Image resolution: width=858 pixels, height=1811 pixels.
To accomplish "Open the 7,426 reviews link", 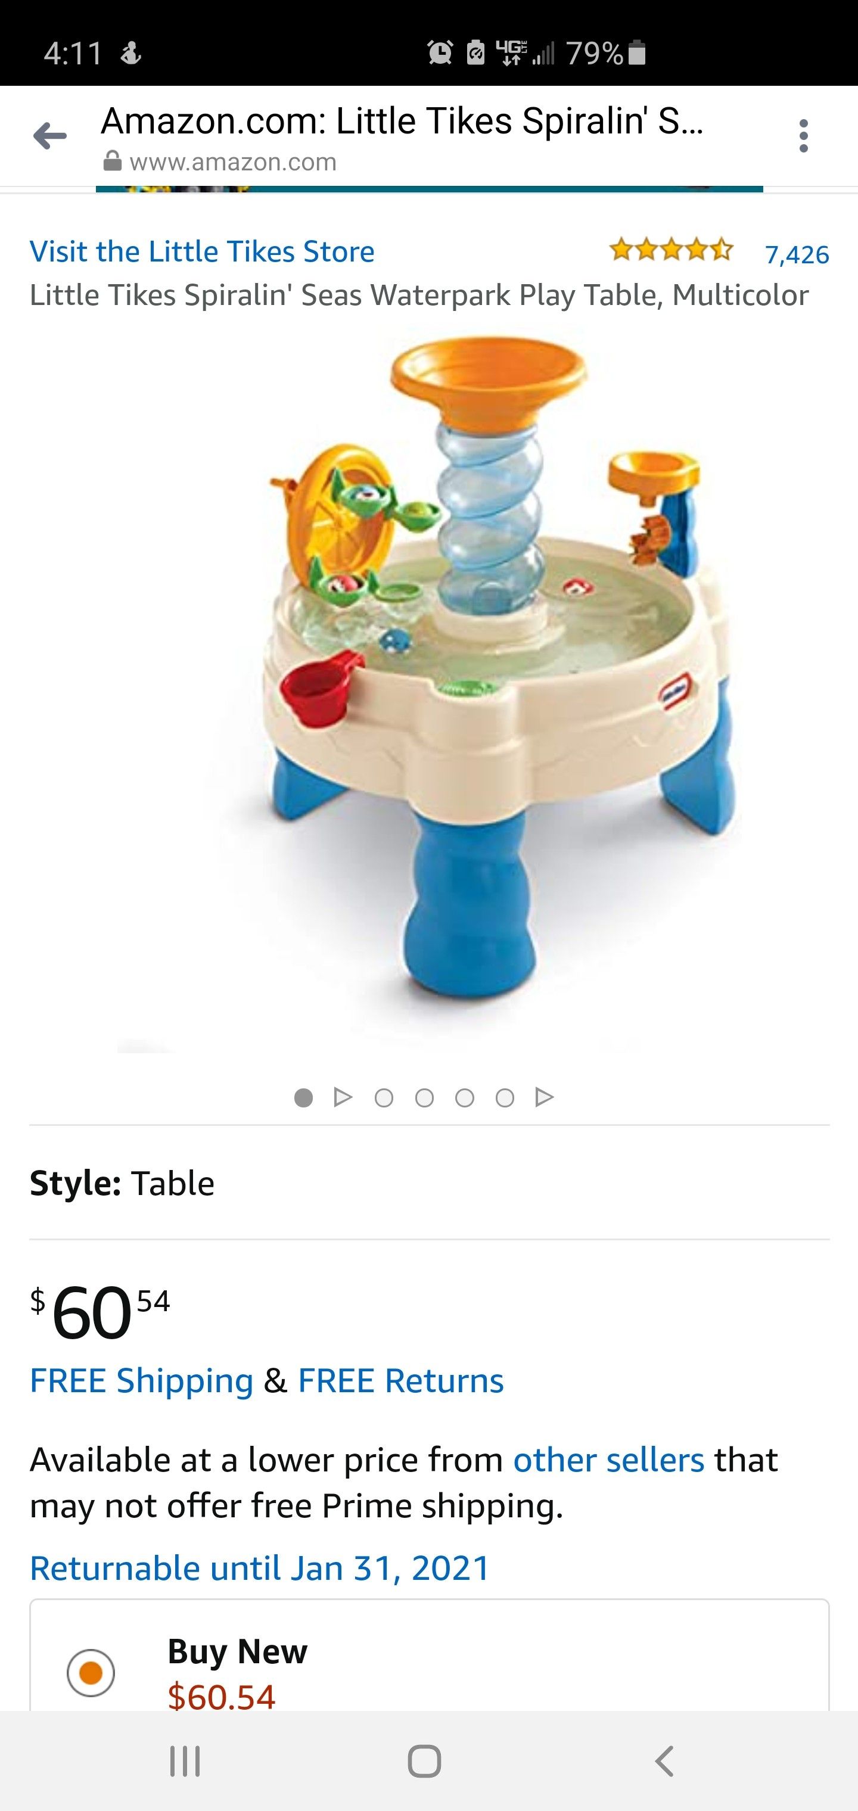I will pyautogui.click(x=797, y=254).
